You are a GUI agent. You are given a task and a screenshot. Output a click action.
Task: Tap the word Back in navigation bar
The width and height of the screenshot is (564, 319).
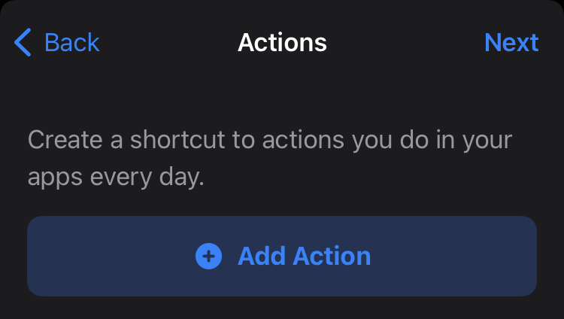[x=72, y=42]
